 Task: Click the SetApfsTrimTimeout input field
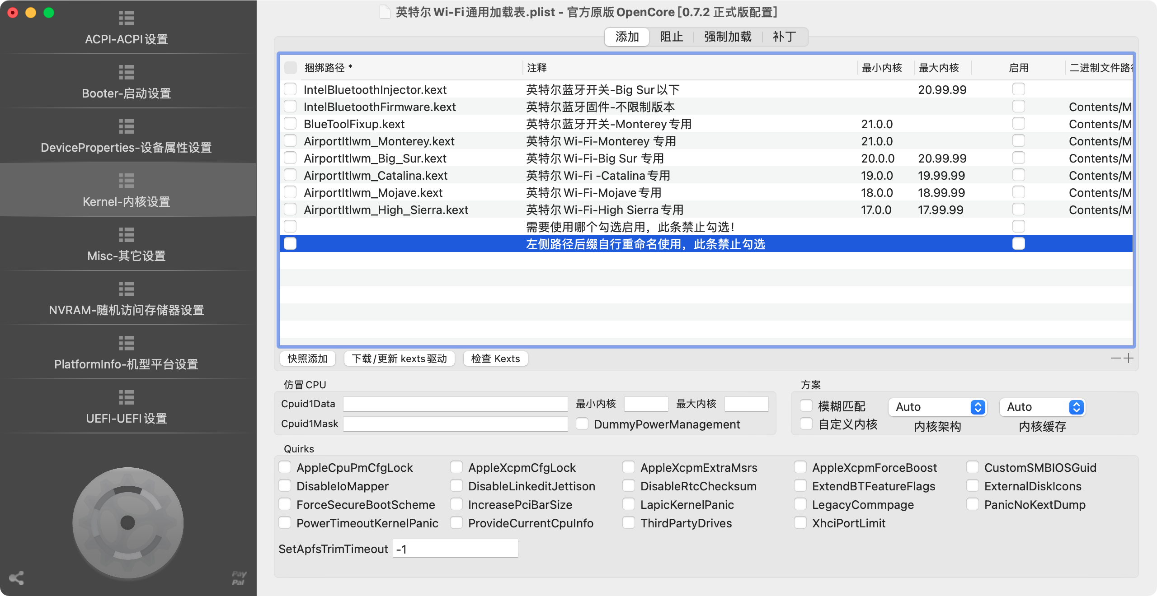[x=455, y=549]
